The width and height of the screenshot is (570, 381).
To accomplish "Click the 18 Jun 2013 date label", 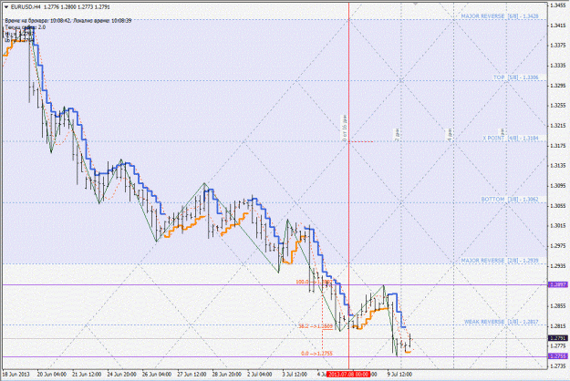I will click(16, 374).
